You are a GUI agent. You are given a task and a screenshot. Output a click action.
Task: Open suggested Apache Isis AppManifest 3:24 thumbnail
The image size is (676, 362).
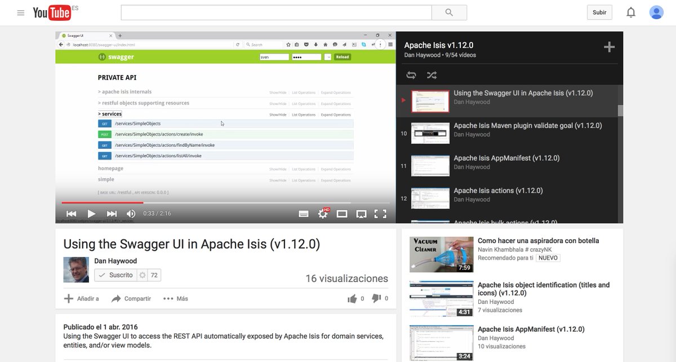(441, 343)
